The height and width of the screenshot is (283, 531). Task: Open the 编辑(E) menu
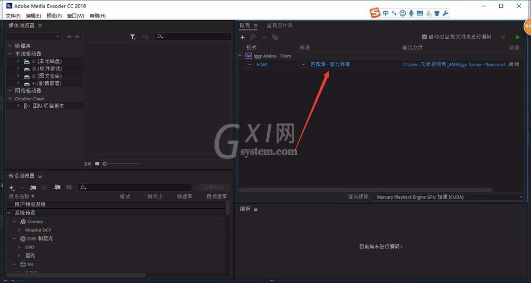(x=33, y=16)
